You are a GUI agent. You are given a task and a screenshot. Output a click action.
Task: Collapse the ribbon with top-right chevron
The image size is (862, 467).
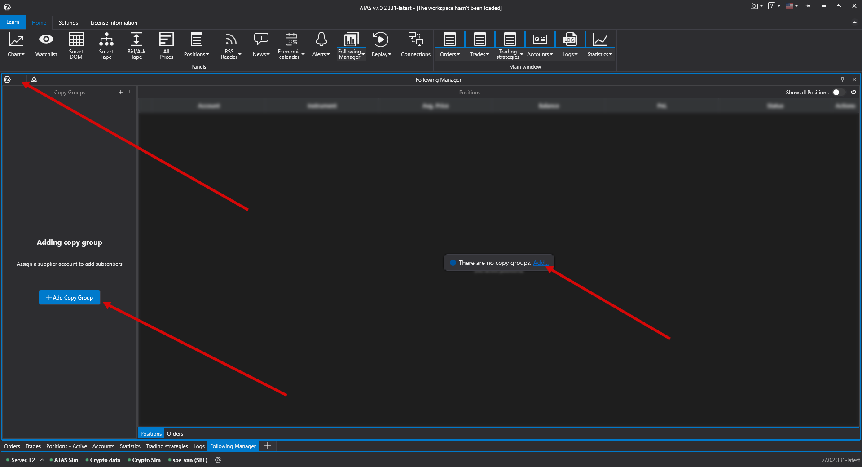click(x=854, y=22)
